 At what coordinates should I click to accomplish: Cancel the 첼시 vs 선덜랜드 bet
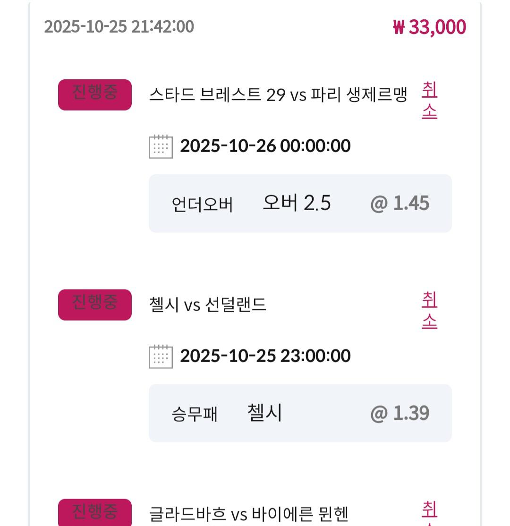(x=429, y=310)
